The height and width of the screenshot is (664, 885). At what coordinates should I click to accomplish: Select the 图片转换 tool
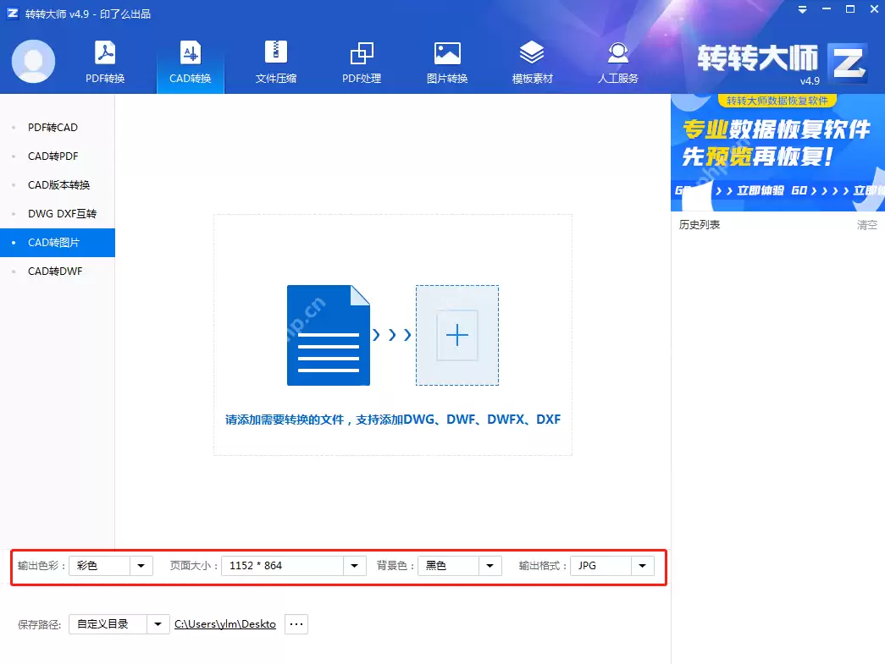(446, 61)
